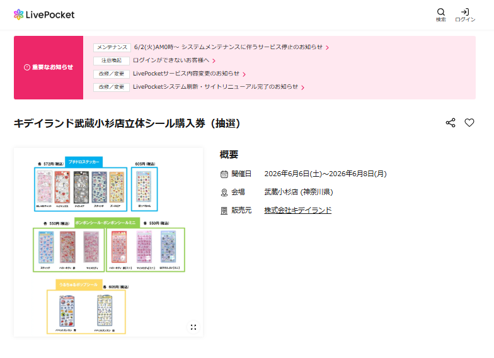Click the LivePocket logo

point(44,14)
